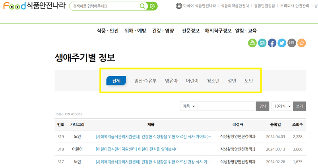Copy page URL icon
Screen dimensions: 318x168
click(292, 43)
